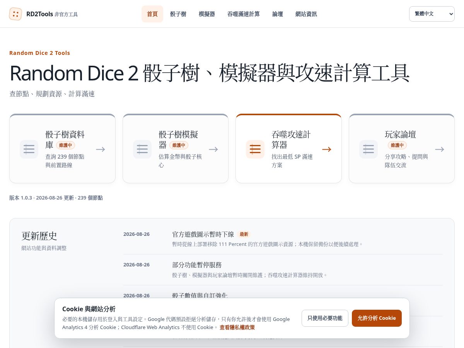Click the main heading "Random Dice 2 骰子樹、模擬器與攻速計算工具"
Viewport: 464px width, 348px height.
[209, 73]
